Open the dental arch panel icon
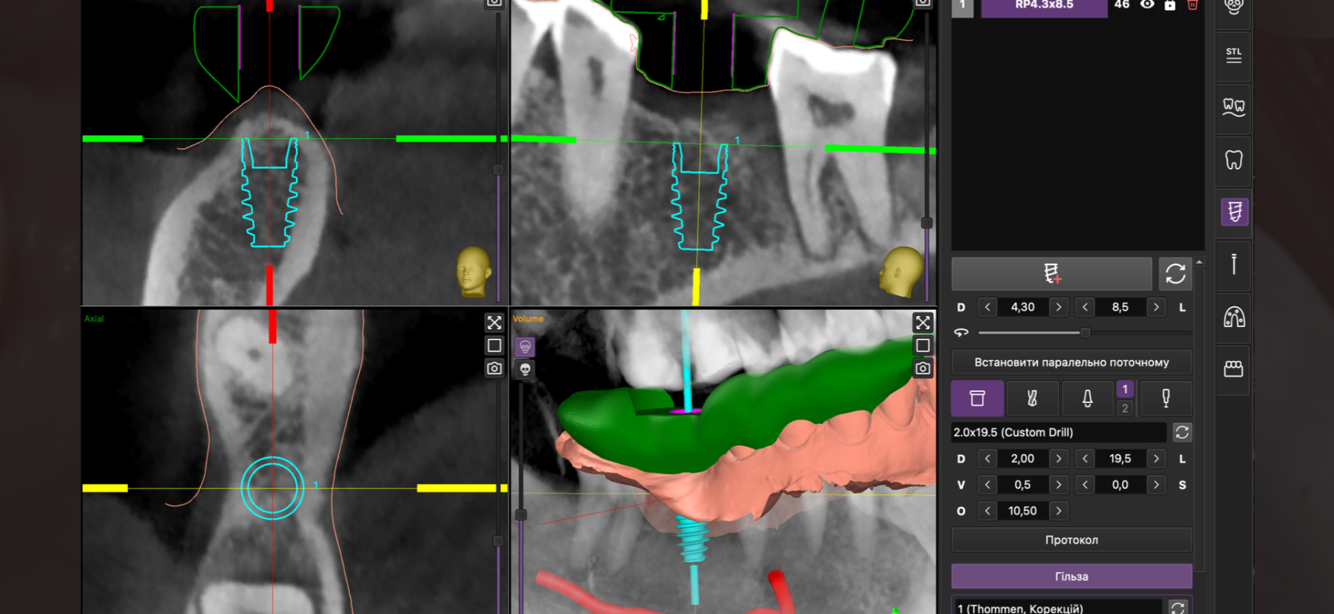 point(1234,318)
